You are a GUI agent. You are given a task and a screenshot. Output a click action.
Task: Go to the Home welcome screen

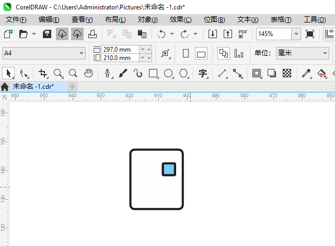[x=5, y=87]
